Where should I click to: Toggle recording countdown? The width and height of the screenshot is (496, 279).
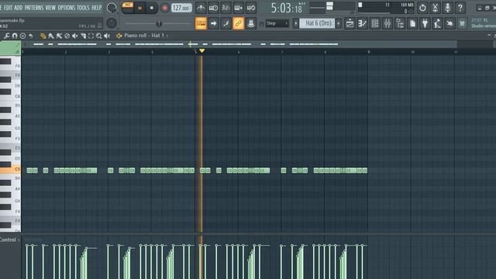226,8
